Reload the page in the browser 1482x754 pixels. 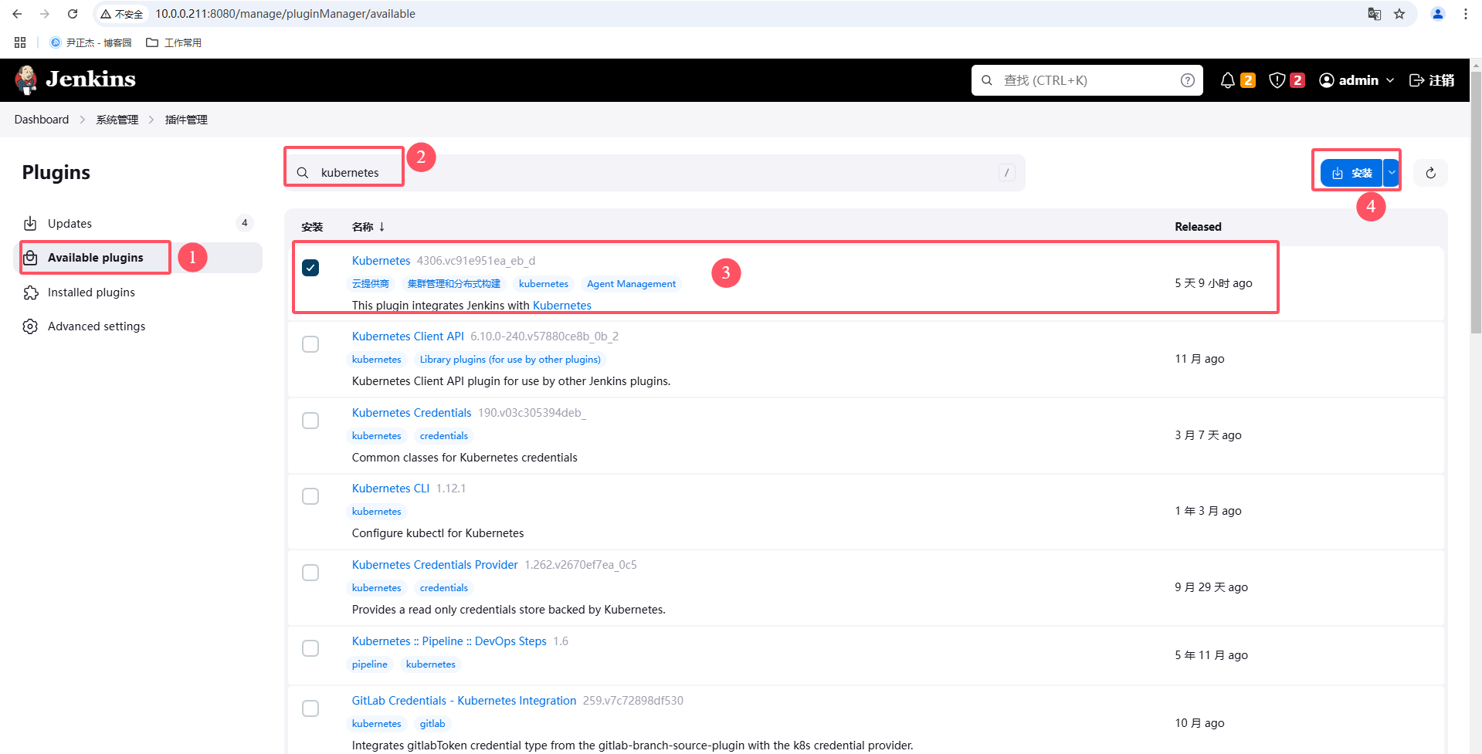(x=73, y=14)
